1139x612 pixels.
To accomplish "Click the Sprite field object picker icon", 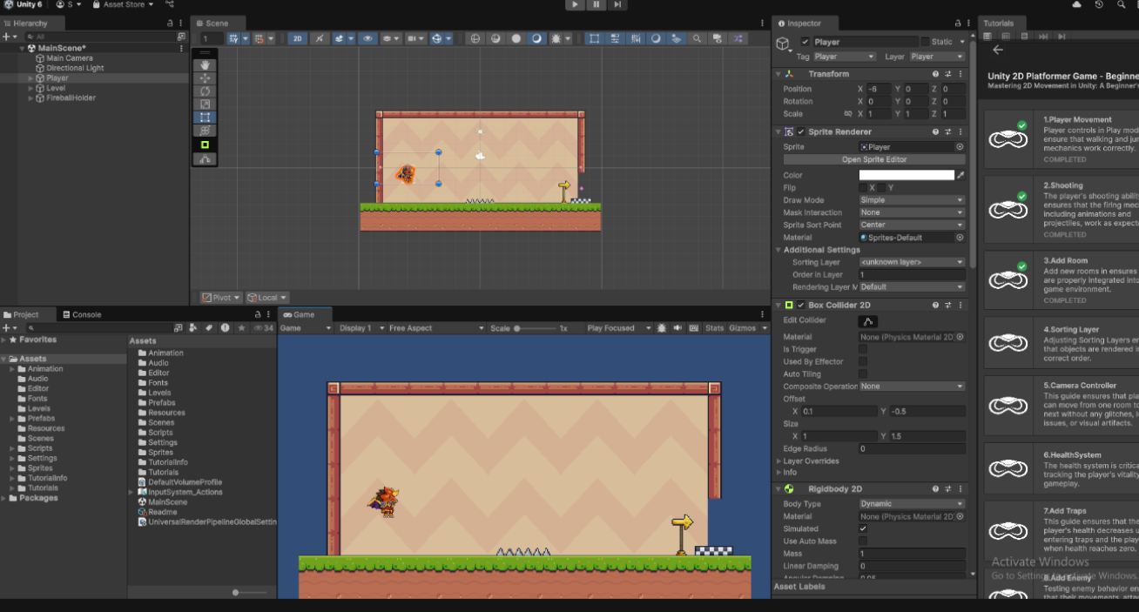I will click(960, 147).
